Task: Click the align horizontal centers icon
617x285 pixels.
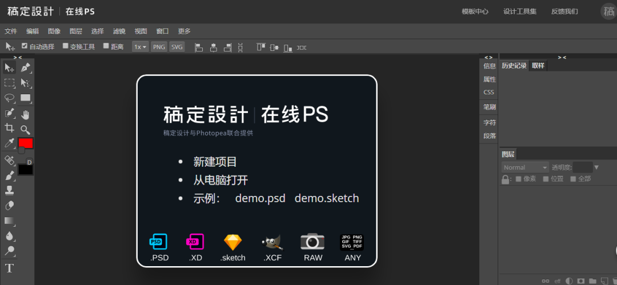Action: [x=213, y=47]
